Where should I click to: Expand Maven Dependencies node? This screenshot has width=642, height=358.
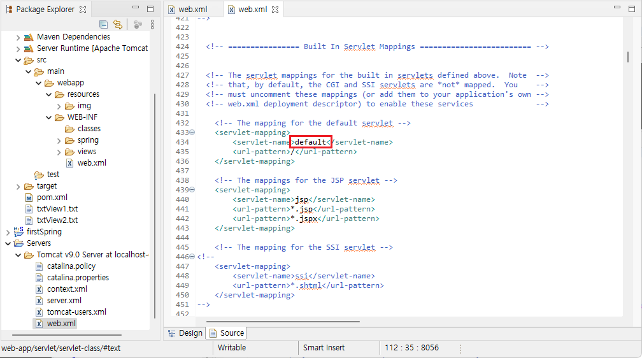pyautogui.click(x=18, y=38)
